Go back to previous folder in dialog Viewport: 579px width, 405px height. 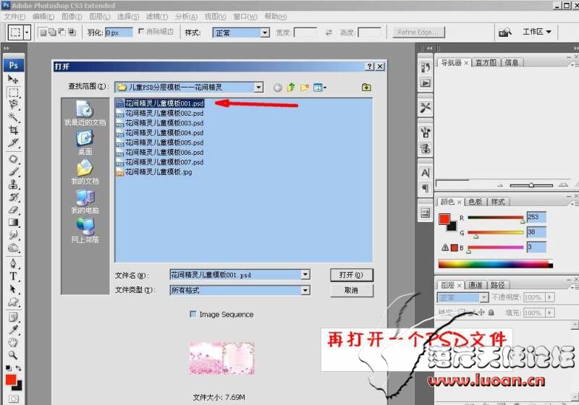278,88
